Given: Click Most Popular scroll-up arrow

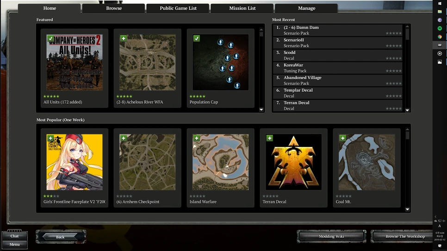Looking at the screenshot, I should 407,129.
